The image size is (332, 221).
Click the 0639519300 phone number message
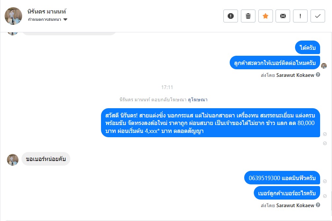point(282,178)
